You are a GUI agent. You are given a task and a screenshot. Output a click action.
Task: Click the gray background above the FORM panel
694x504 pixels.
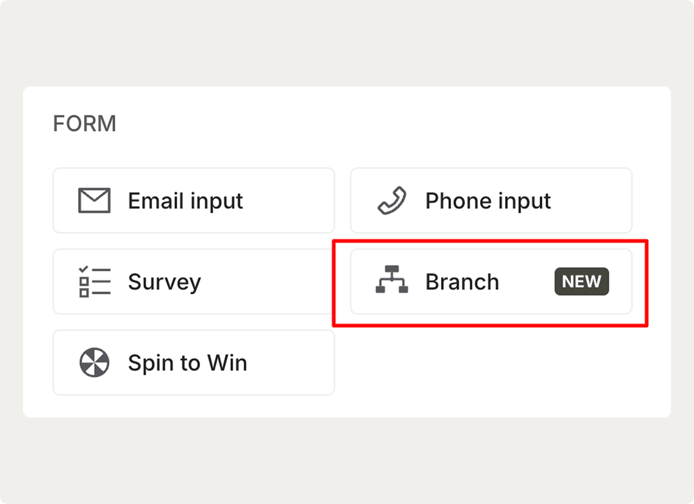point(347,43)
